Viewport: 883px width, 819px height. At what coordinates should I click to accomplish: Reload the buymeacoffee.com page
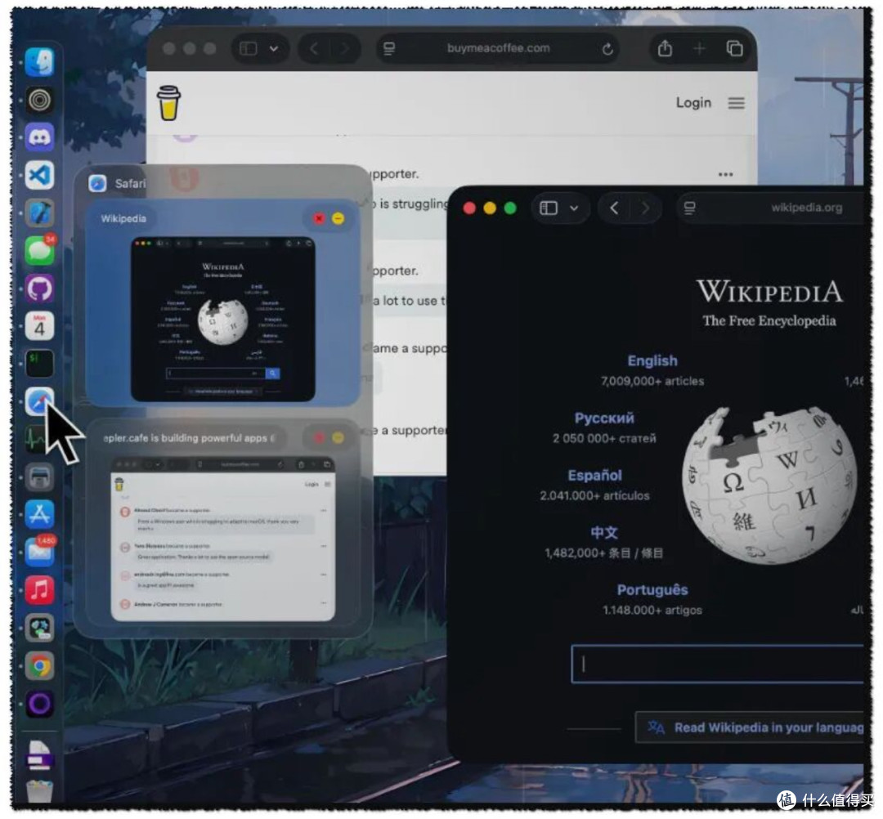pos(607,49)
